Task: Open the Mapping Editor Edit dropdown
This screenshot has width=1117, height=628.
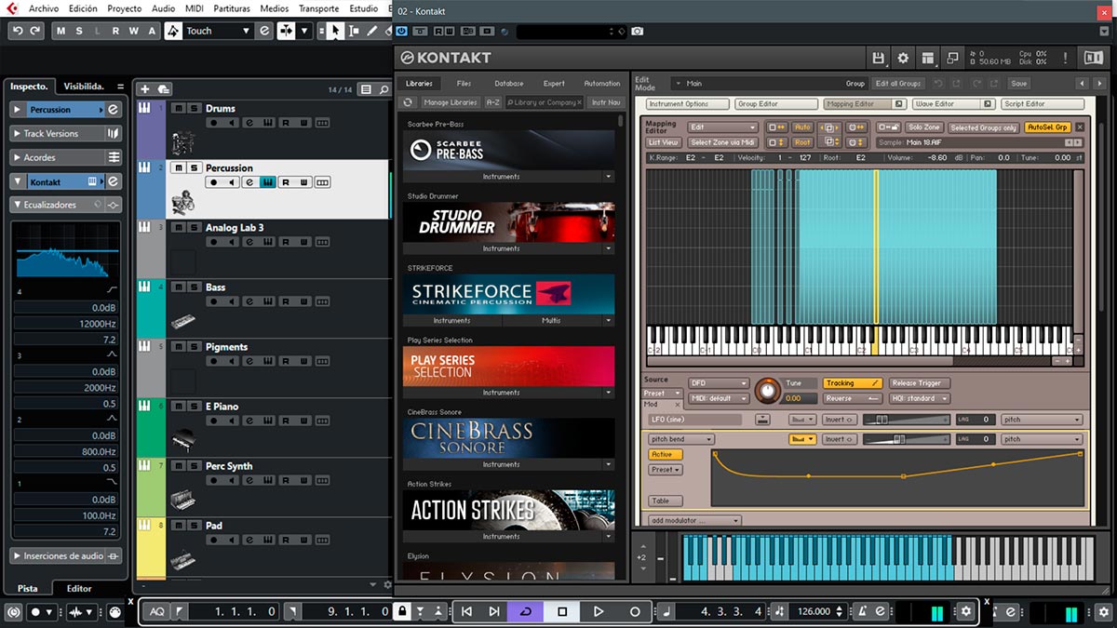Action: pyautogui.click(x=722, y=127)
